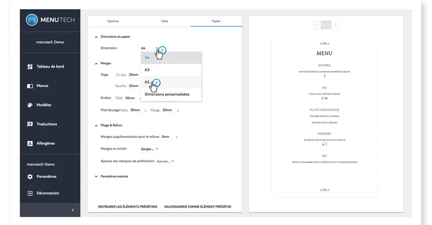Open the Allergènes icon
This screenshot has width=432, height=225.
(x=30, y=143)
